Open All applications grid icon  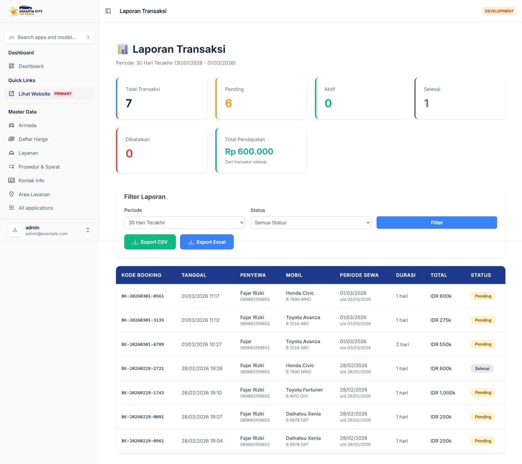click(x=12, y=208)
